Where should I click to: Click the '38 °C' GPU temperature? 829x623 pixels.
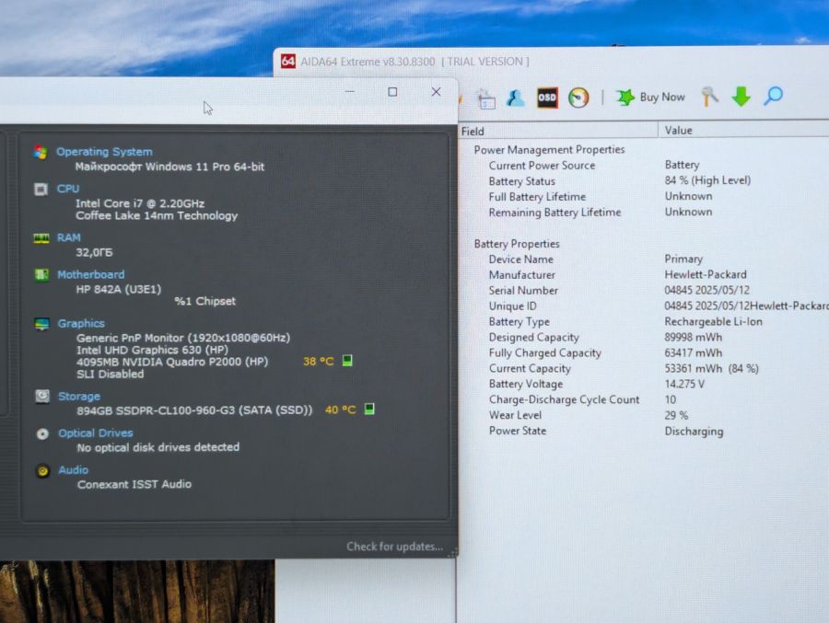click(319, 362)
